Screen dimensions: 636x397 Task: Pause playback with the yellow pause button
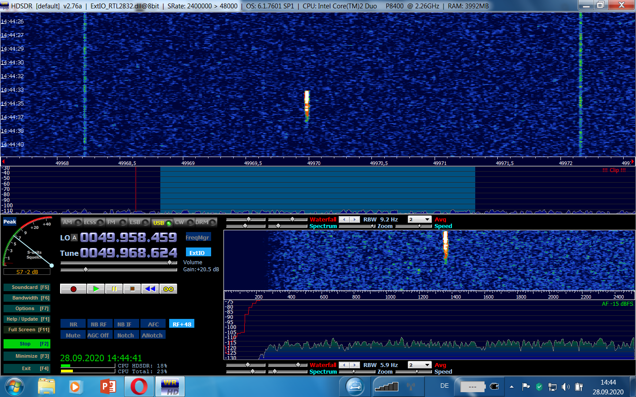point(114,289)
